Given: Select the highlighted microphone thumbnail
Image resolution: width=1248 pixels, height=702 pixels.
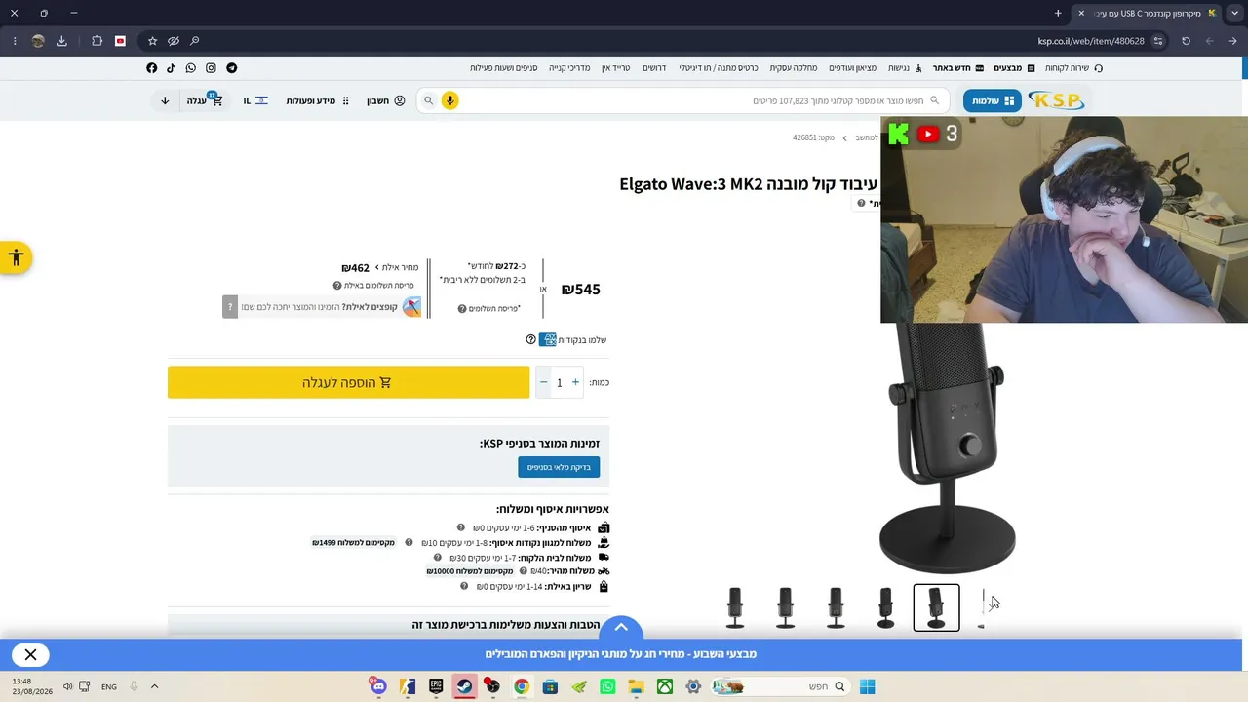Looking at the screenshot, I should 936,607.
